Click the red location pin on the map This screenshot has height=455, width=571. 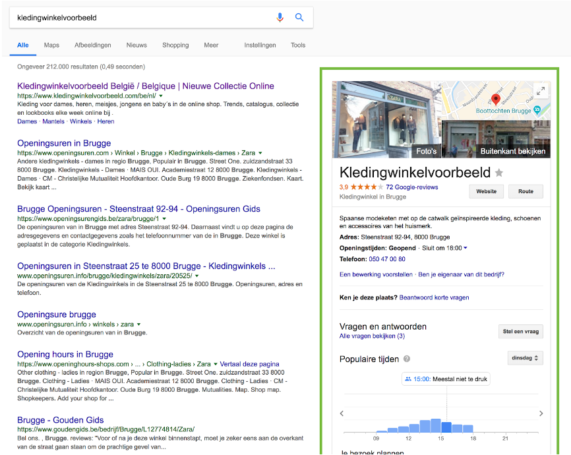pyautogui.click(x=496, y=99)
